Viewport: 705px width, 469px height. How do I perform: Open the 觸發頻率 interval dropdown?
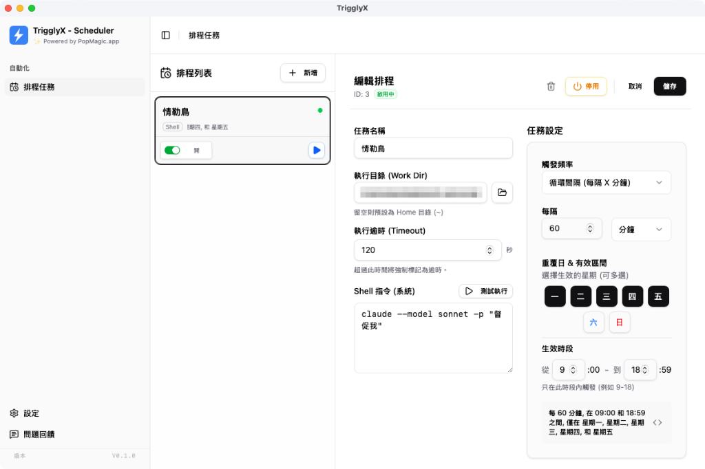(x=606, y=182)
